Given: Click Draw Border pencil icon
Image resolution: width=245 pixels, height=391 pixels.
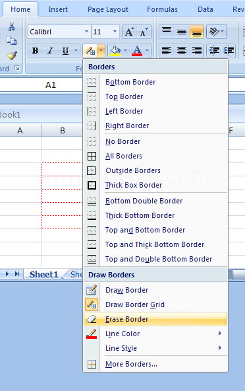Looking at the screenshot, I should 92,290.
